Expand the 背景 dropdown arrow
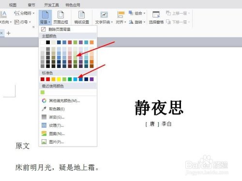The height and width of the screenshot is (181, 242). click(49, 22)
